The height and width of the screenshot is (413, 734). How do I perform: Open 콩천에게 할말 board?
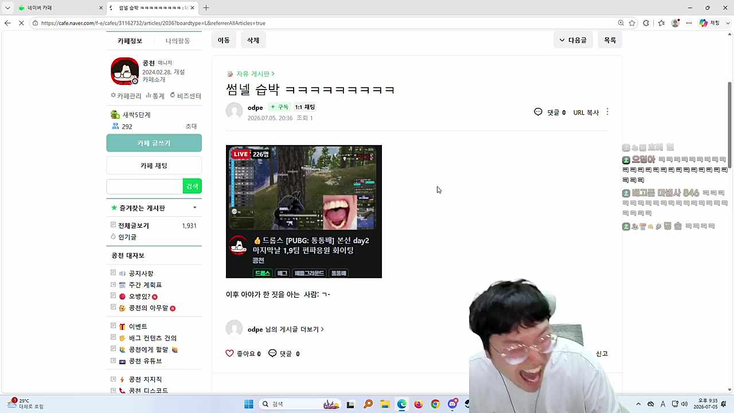tap(149, 349)
